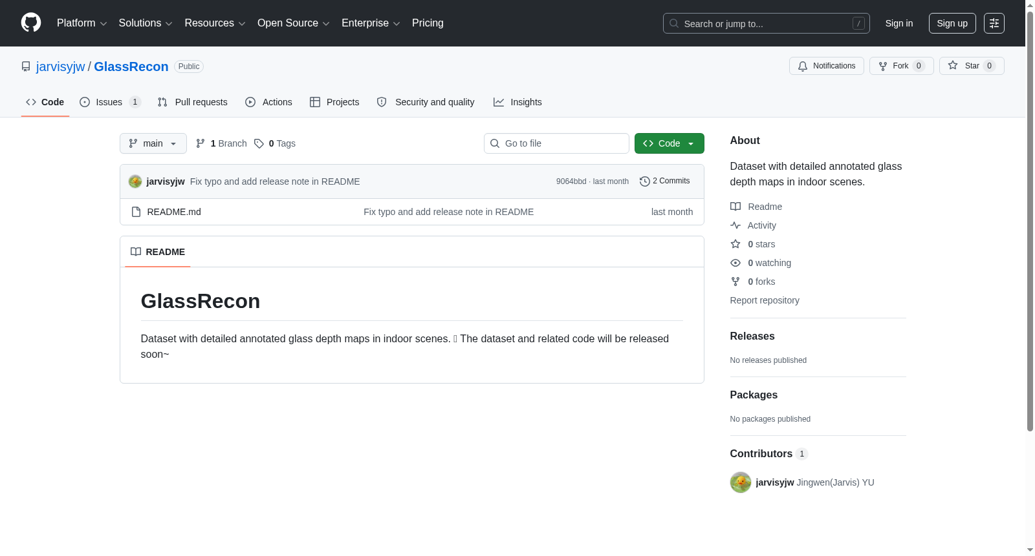1035x556 pixels.
Task: Click the Go to file search field
Action: (556, 143)
